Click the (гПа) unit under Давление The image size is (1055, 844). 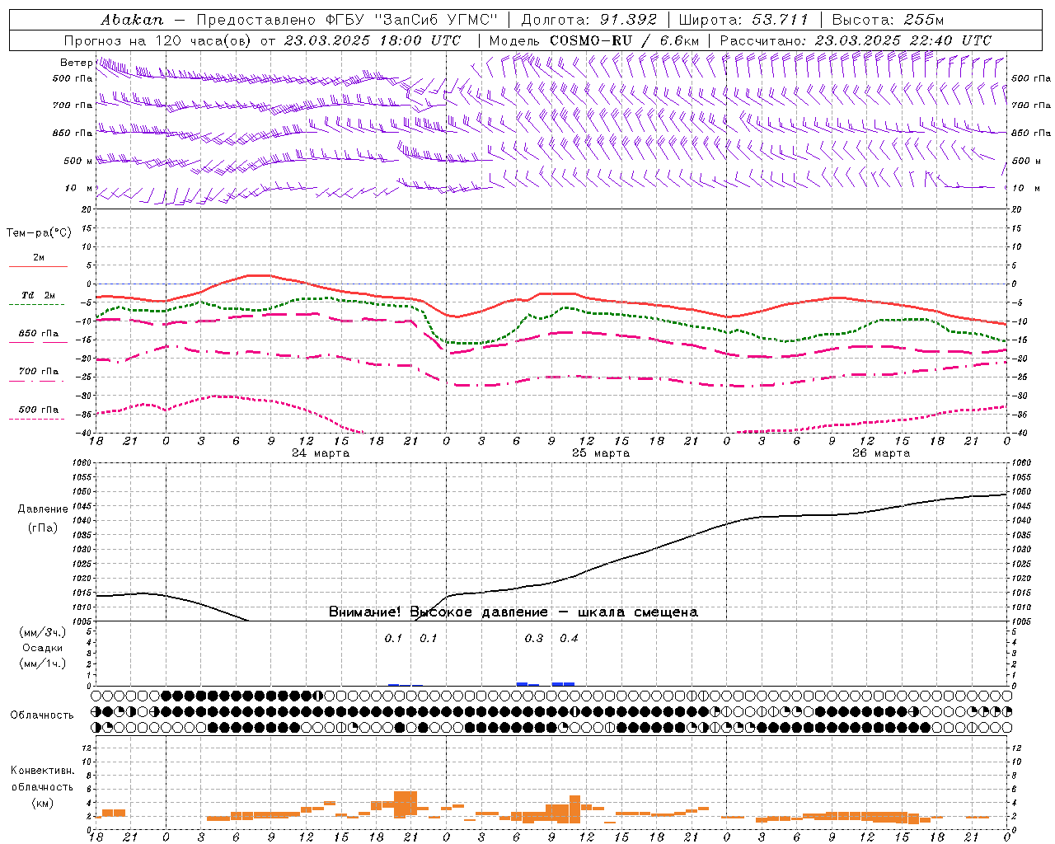pyautogui.click(x=43, y=527)
